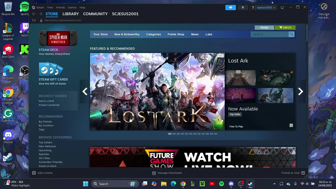Click Minecraft icon in the taskbar
336x189 pixels.
pos(202,184)
